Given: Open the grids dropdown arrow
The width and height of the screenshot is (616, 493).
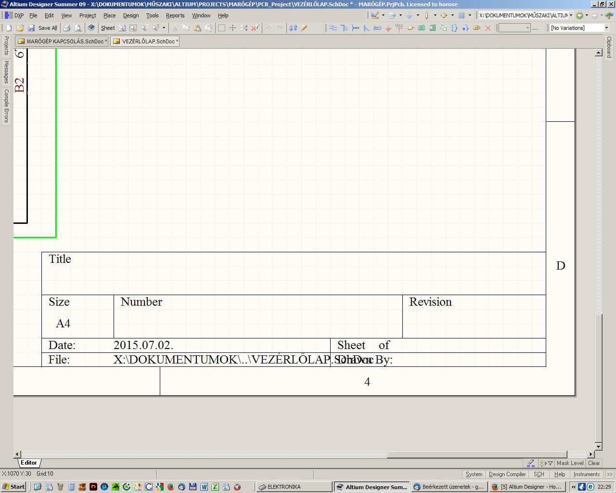Looking at the screenshot, I should click(470, 15).
